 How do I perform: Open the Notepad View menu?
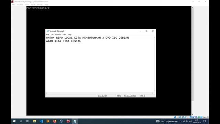[x=64, y=34]
